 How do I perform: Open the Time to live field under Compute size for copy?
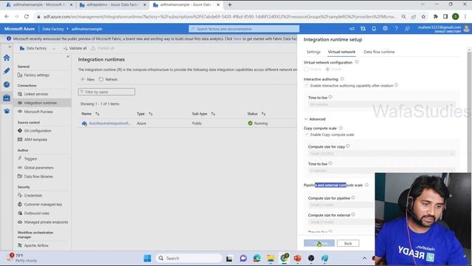pyautogui.click(x=382, y=171)
